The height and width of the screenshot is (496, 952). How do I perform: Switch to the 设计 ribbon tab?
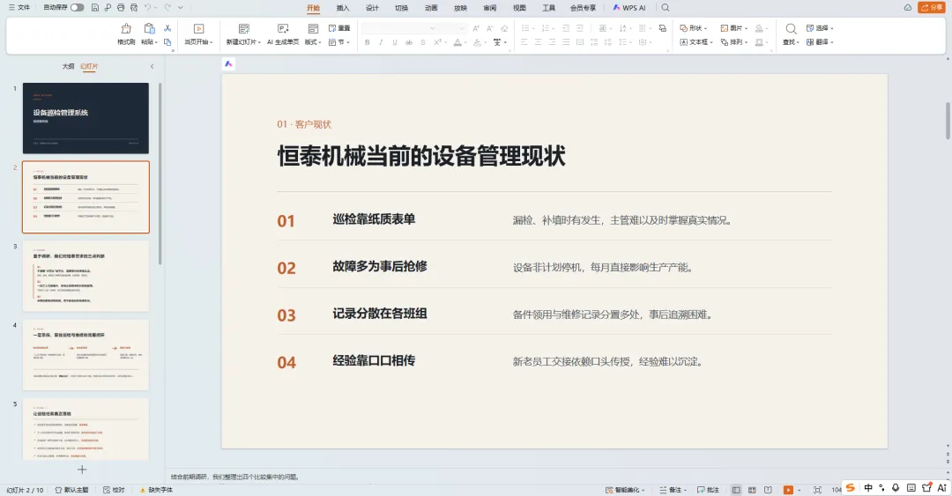point(372,8)
